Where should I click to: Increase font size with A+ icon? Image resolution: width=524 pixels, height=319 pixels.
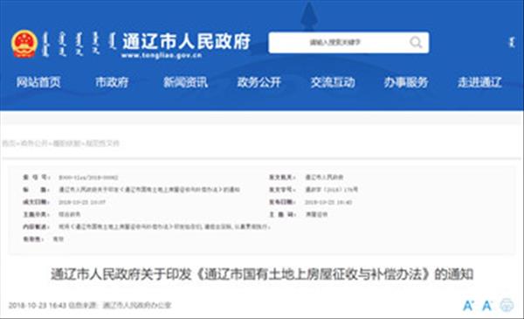point(468,305)
